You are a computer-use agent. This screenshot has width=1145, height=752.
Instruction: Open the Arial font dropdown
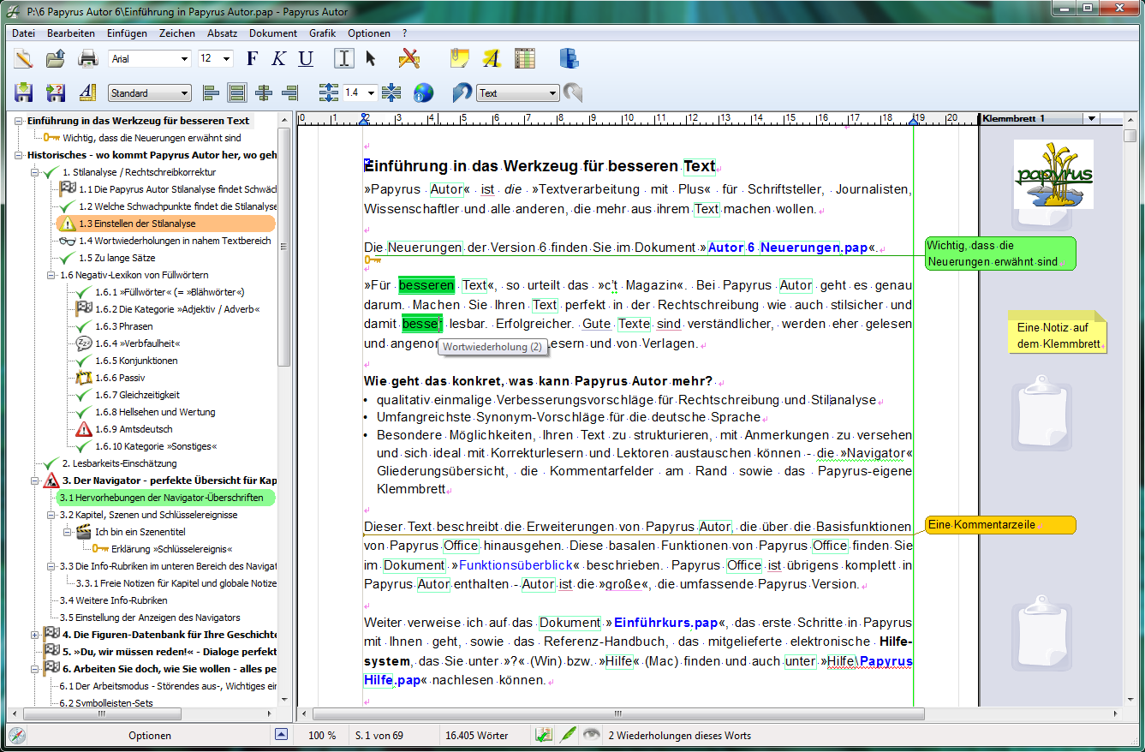[x=185, y=59]
